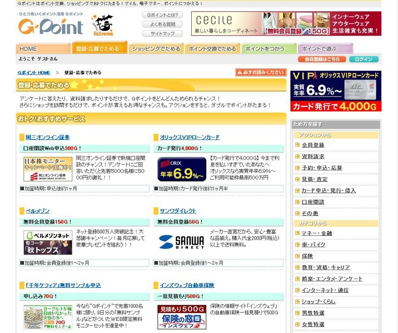Select 口座開設 sidebar link
Viewport: 398px width, 333px height.
313,202
